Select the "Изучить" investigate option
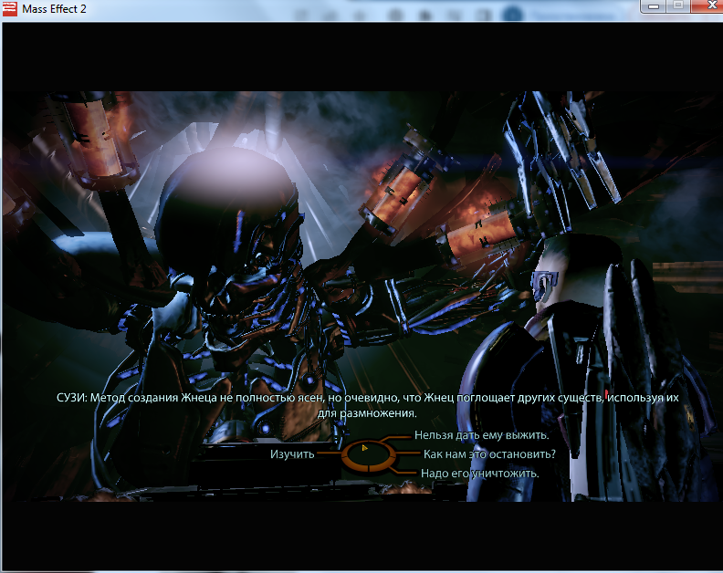The image size is (723, 573). point(292,453)
